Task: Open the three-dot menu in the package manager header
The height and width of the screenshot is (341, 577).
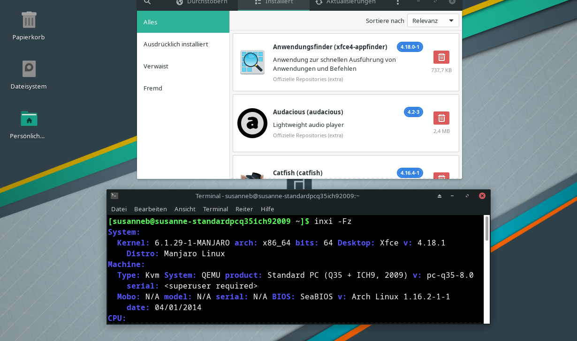Action: coord(398,2)
